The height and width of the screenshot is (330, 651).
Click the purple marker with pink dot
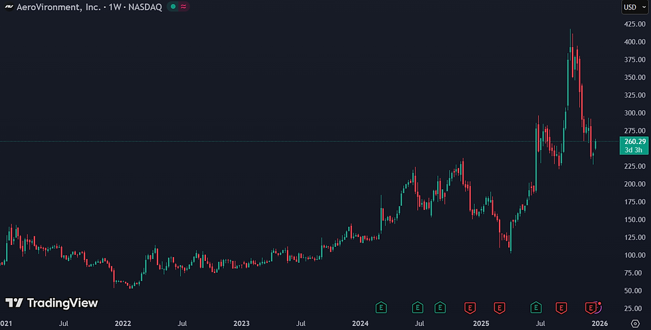point(599,306)
